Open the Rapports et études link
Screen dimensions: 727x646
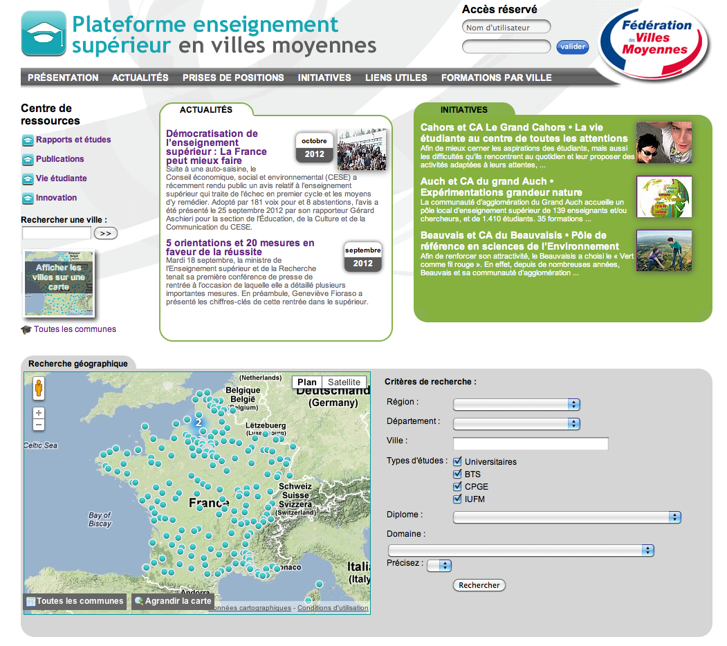click(73, 140)
